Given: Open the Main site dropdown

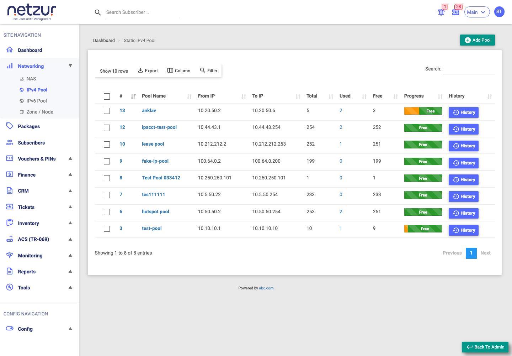Looking at the screenshot, I should (x=477, y=12).
